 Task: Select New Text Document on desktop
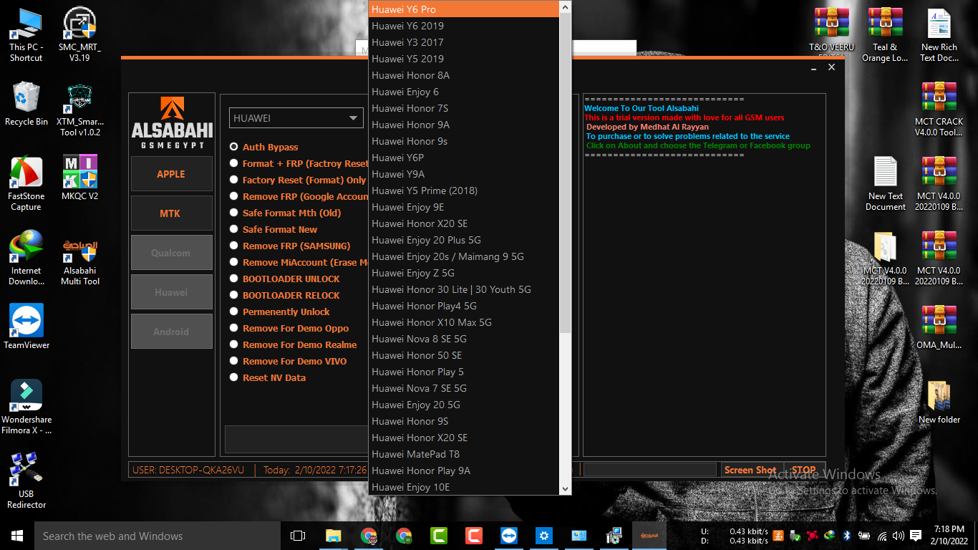[885, 184]
